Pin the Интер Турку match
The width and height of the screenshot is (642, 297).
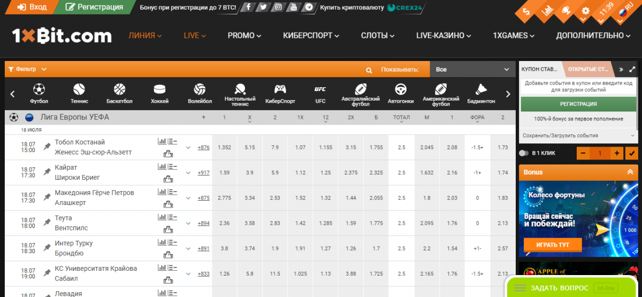click(47, 248)
